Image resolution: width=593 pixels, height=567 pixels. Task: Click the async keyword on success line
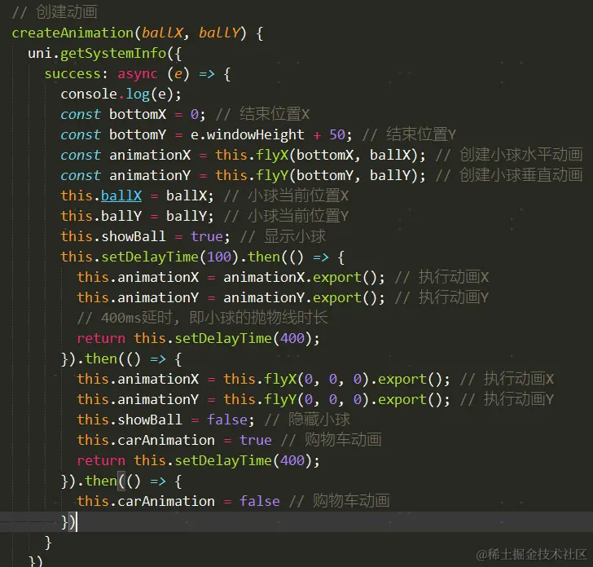tap(138, 74)
